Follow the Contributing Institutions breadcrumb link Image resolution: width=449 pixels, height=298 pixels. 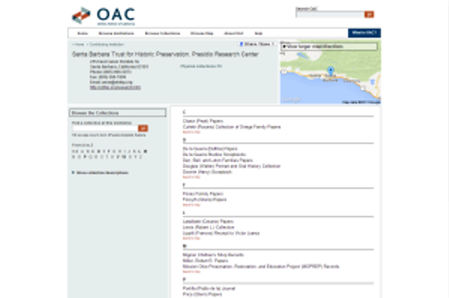click(106, 44)
